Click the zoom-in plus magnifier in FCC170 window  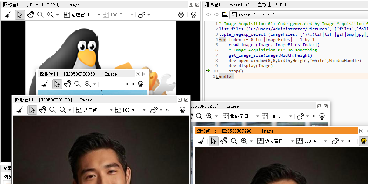[x=50, y=15]
